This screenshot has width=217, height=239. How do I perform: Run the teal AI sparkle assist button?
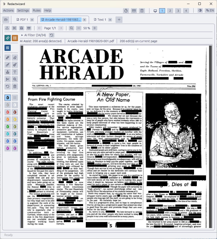click(x=7, y=38)
